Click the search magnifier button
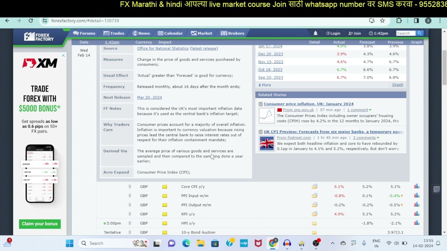The image size is (447, 251). pyautogui.click(x=419, y=33)
